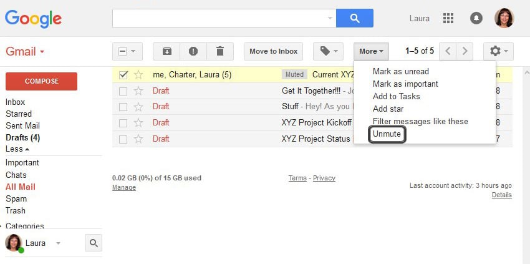Image resolution: width=530 pixels, height=264 pixels.
Task: Open All Mail
Action: click(x=21, y=187)
